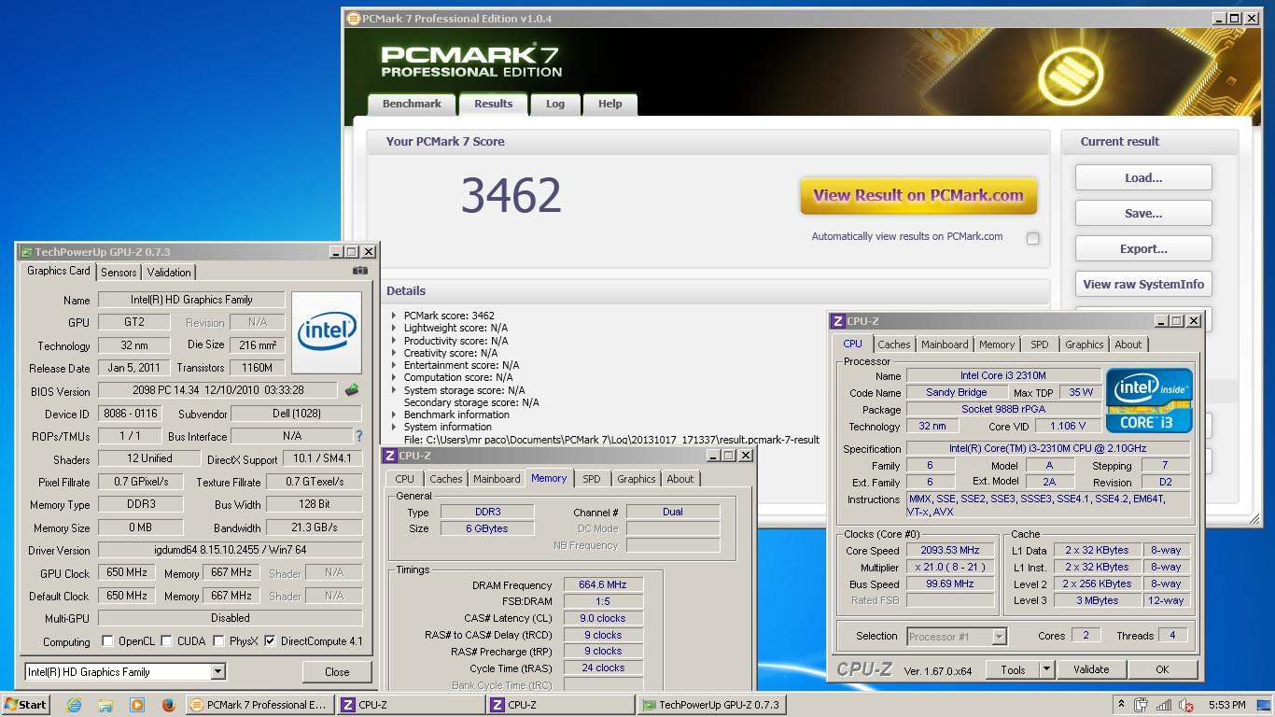Viewport: 1275px width, 717px height.
Task: Expand the System information row
Action: [x=394, y=427]
